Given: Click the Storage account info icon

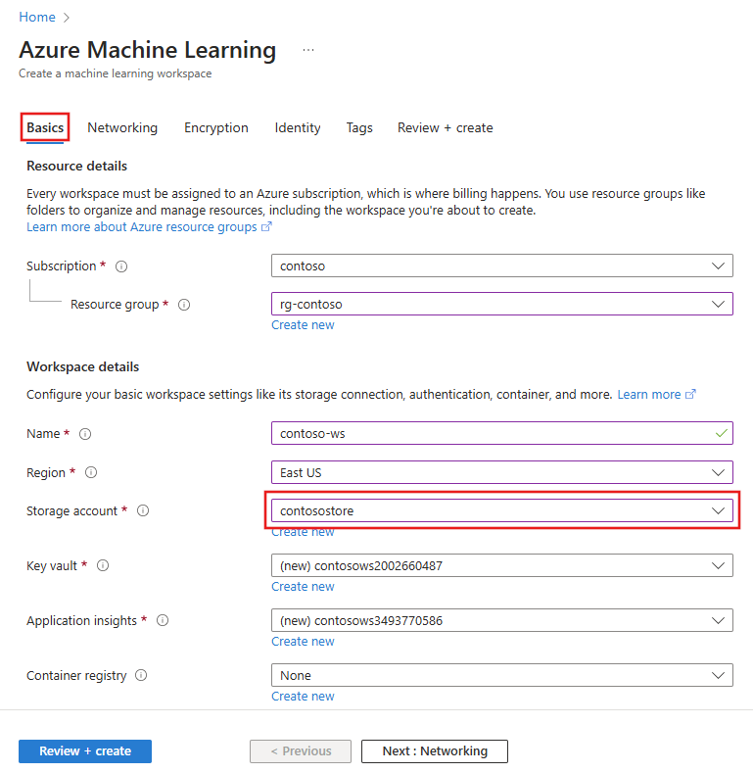Looking at the screenshot, I should point(143,510).
